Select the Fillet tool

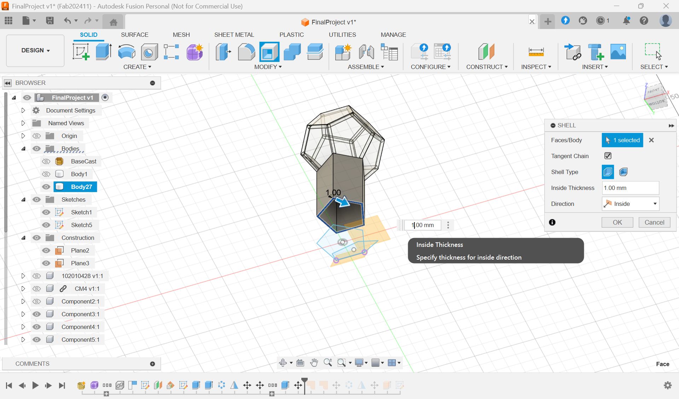[x=246, y=52]
